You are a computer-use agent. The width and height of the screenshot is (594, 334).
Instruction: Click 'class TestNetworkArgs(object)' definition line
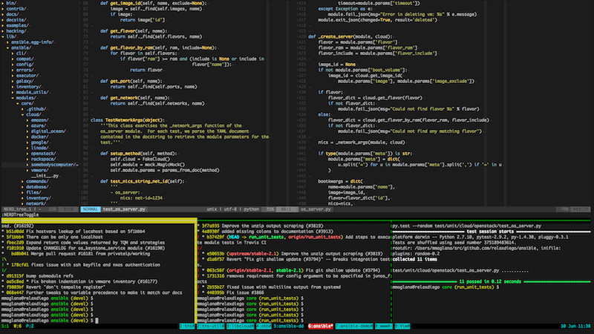point(128,120)
